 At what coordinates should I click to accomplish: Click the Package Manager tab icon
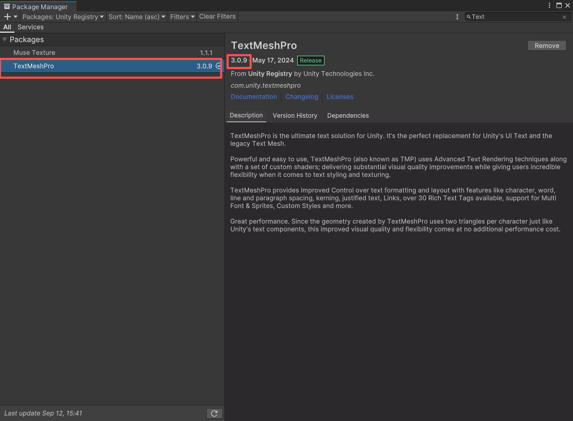coord(6,6)
